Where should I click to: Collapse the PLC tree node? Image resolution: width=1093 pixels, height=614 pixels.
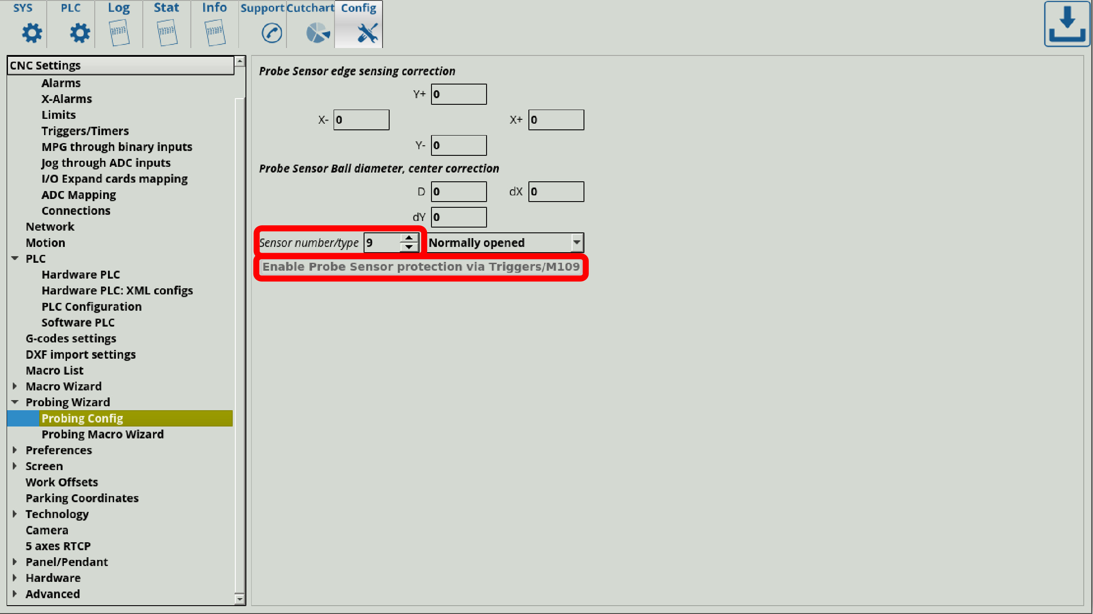(x=15, y=258)
